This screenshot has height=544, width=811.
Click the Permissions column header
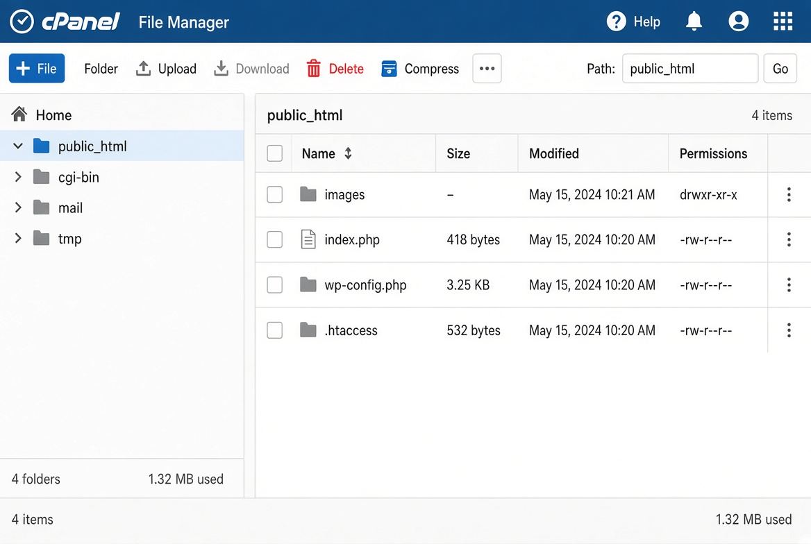[x=713, y=153]
